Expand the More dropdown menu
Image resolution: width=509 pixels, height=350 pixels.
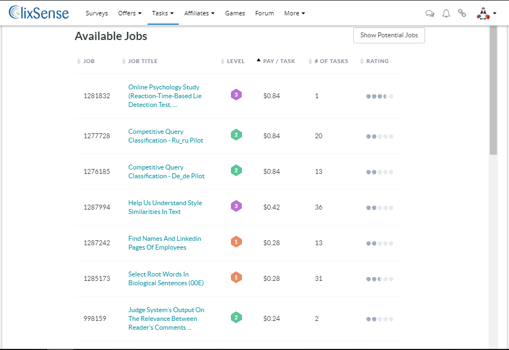pos(295,13)
